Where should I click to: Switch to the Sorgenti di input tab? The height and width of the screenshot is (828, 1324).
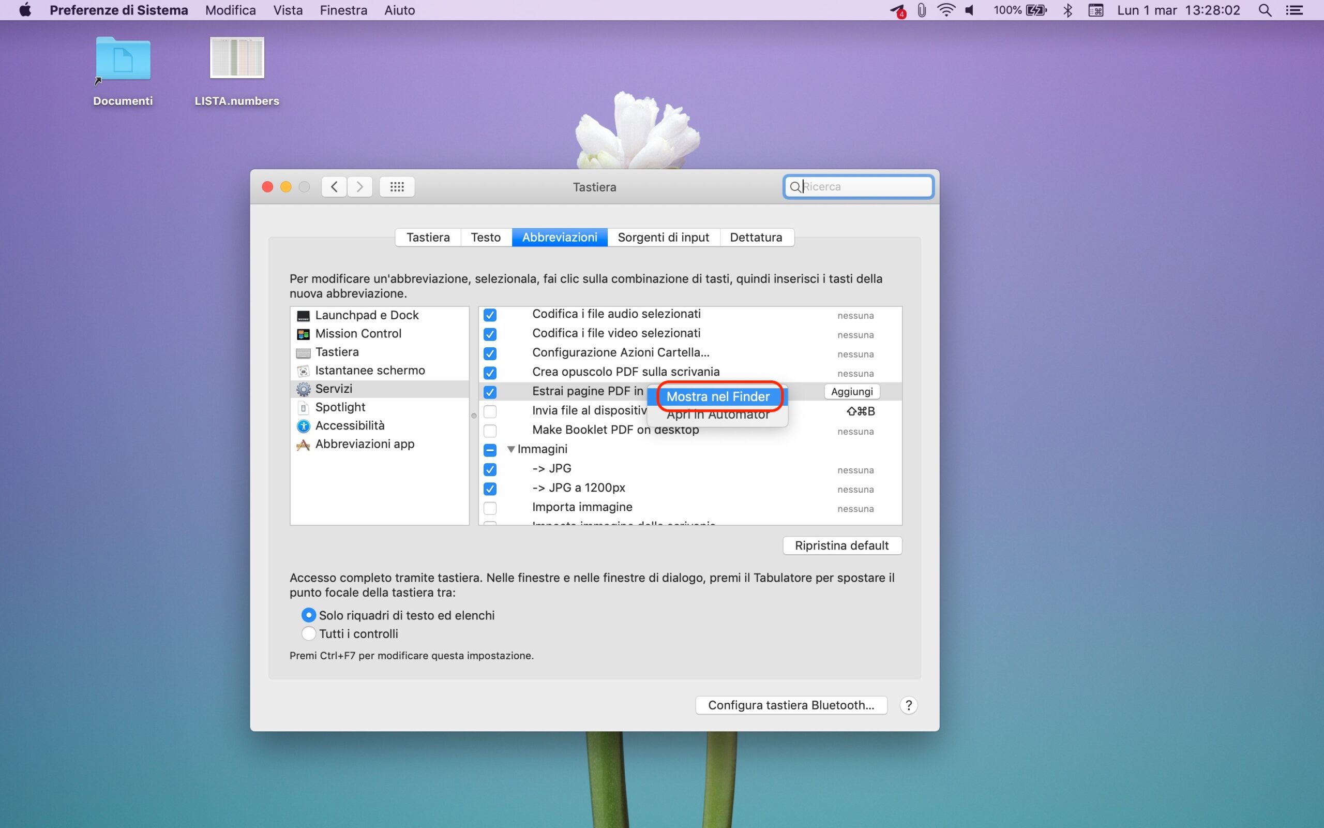point(663,238)
